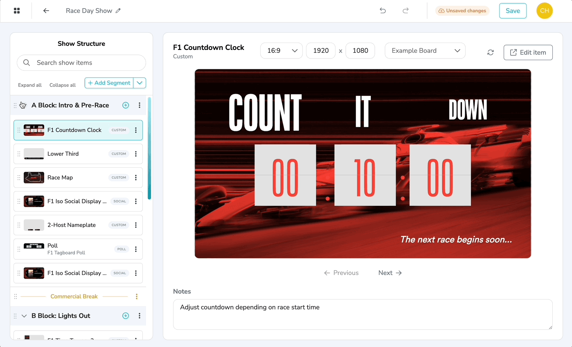Go to the Previous item
This screenshot has height=347, width=572.
point(341,273)
